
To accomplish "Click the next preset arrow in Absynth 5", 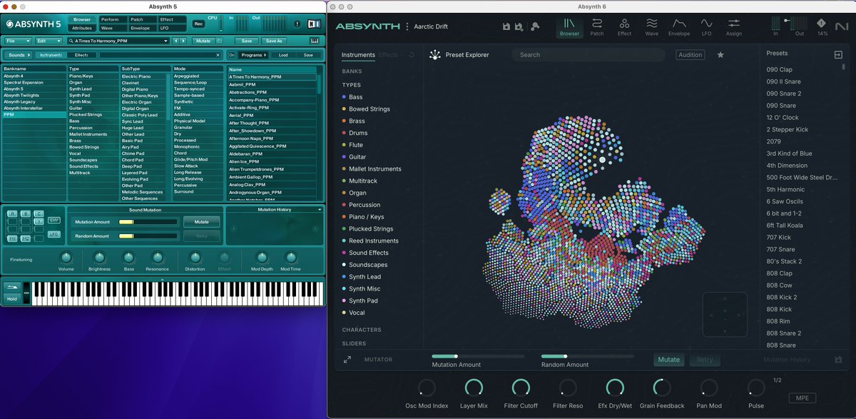I will [183, 41].
